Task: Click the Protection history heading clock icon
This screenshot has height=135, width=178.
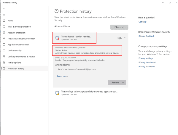Action: point(56,11)
